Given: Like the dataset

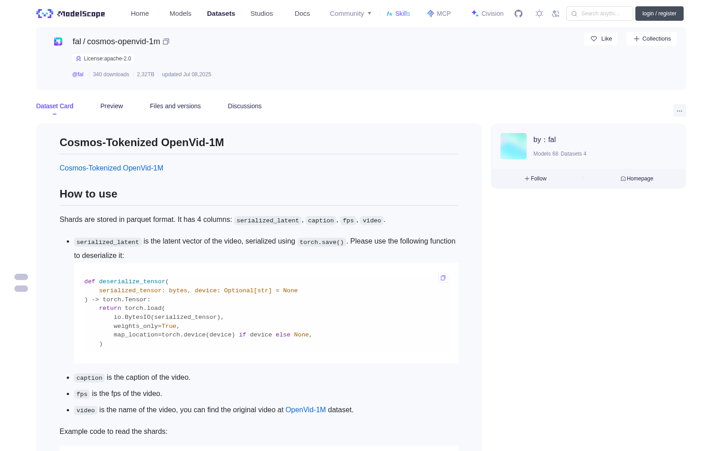Looking at the screenshot, I should 601,39.
